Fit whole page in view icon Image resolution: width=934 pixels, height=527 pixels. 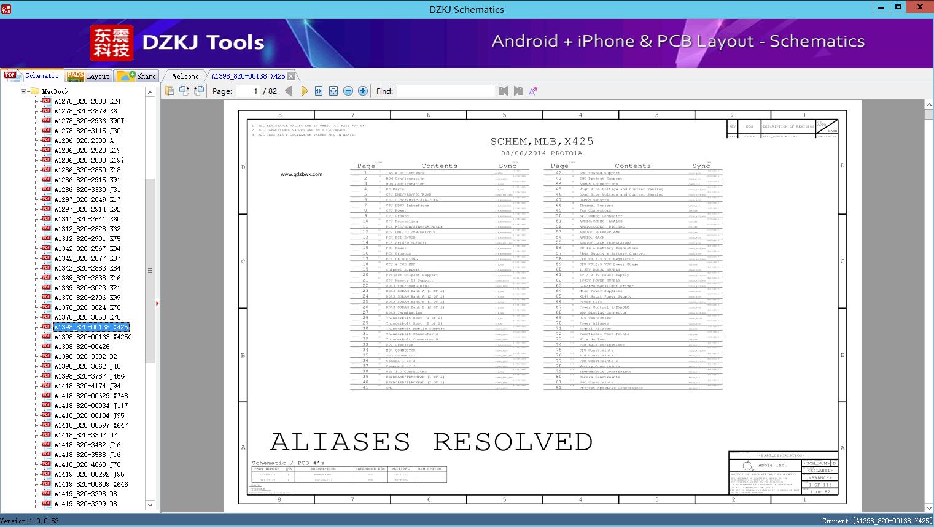333,91
